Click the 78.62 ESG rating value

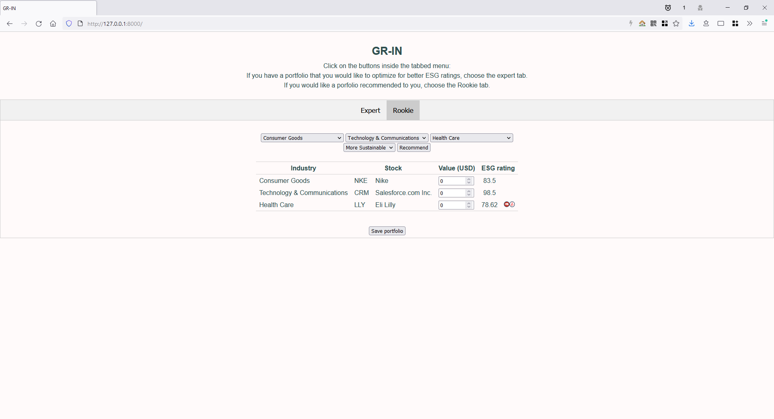click(489, 205)
